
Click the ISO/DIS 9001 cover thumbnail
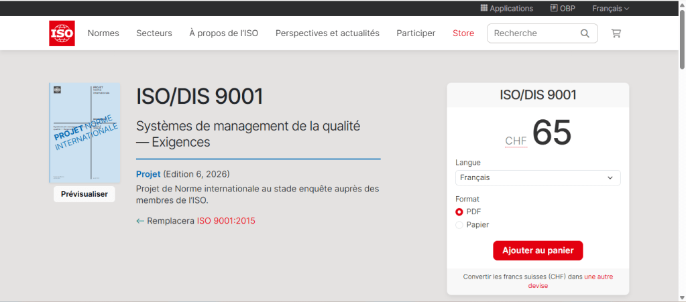point(84,133)
